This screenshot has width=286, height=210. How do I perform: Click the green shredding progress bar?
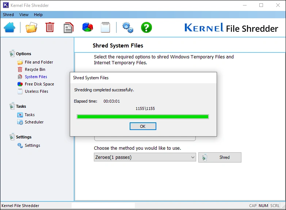pos(142,117)
